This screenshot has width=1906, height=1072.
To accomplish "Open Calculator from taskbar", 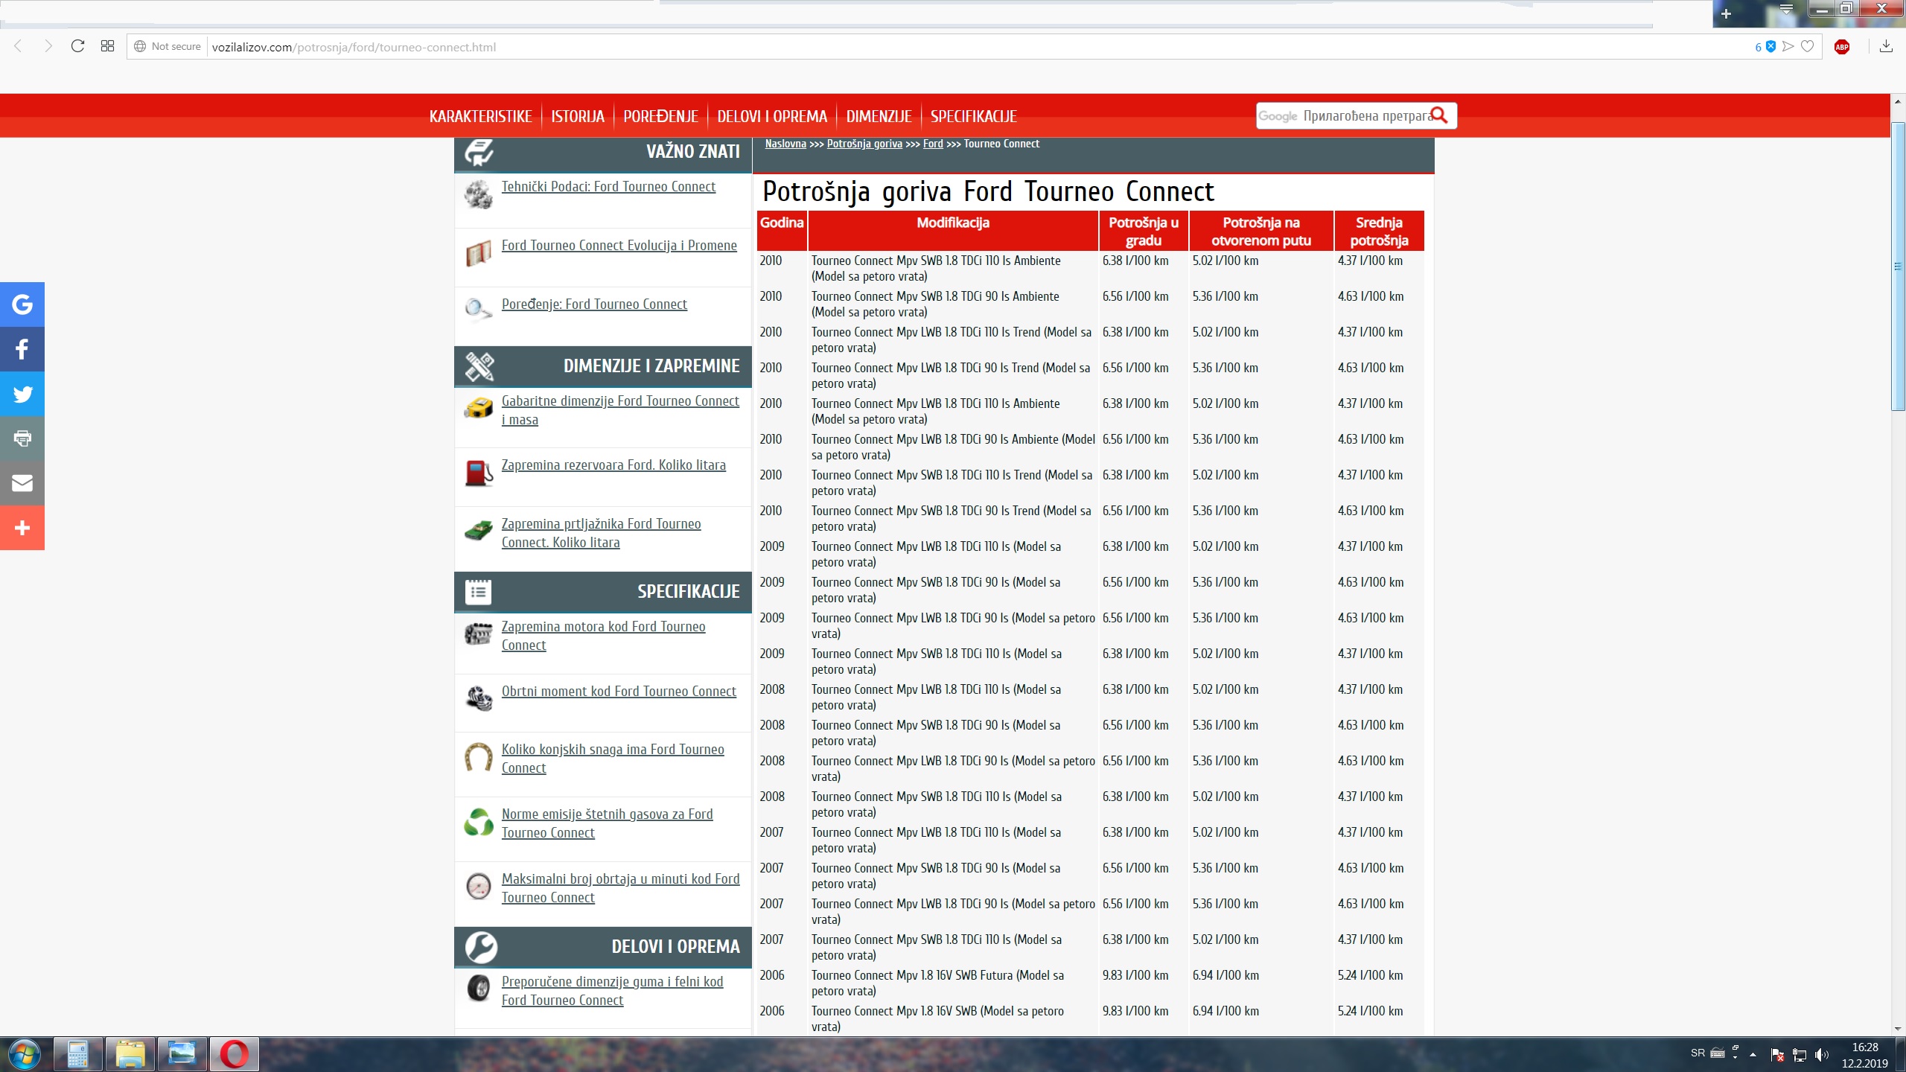I will [77, 1054].
